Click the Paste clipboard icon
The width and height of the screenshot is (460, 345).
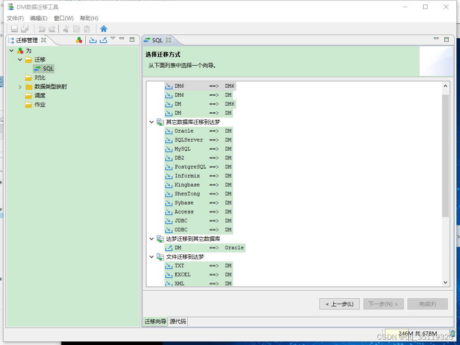click(x=87, y=29)
